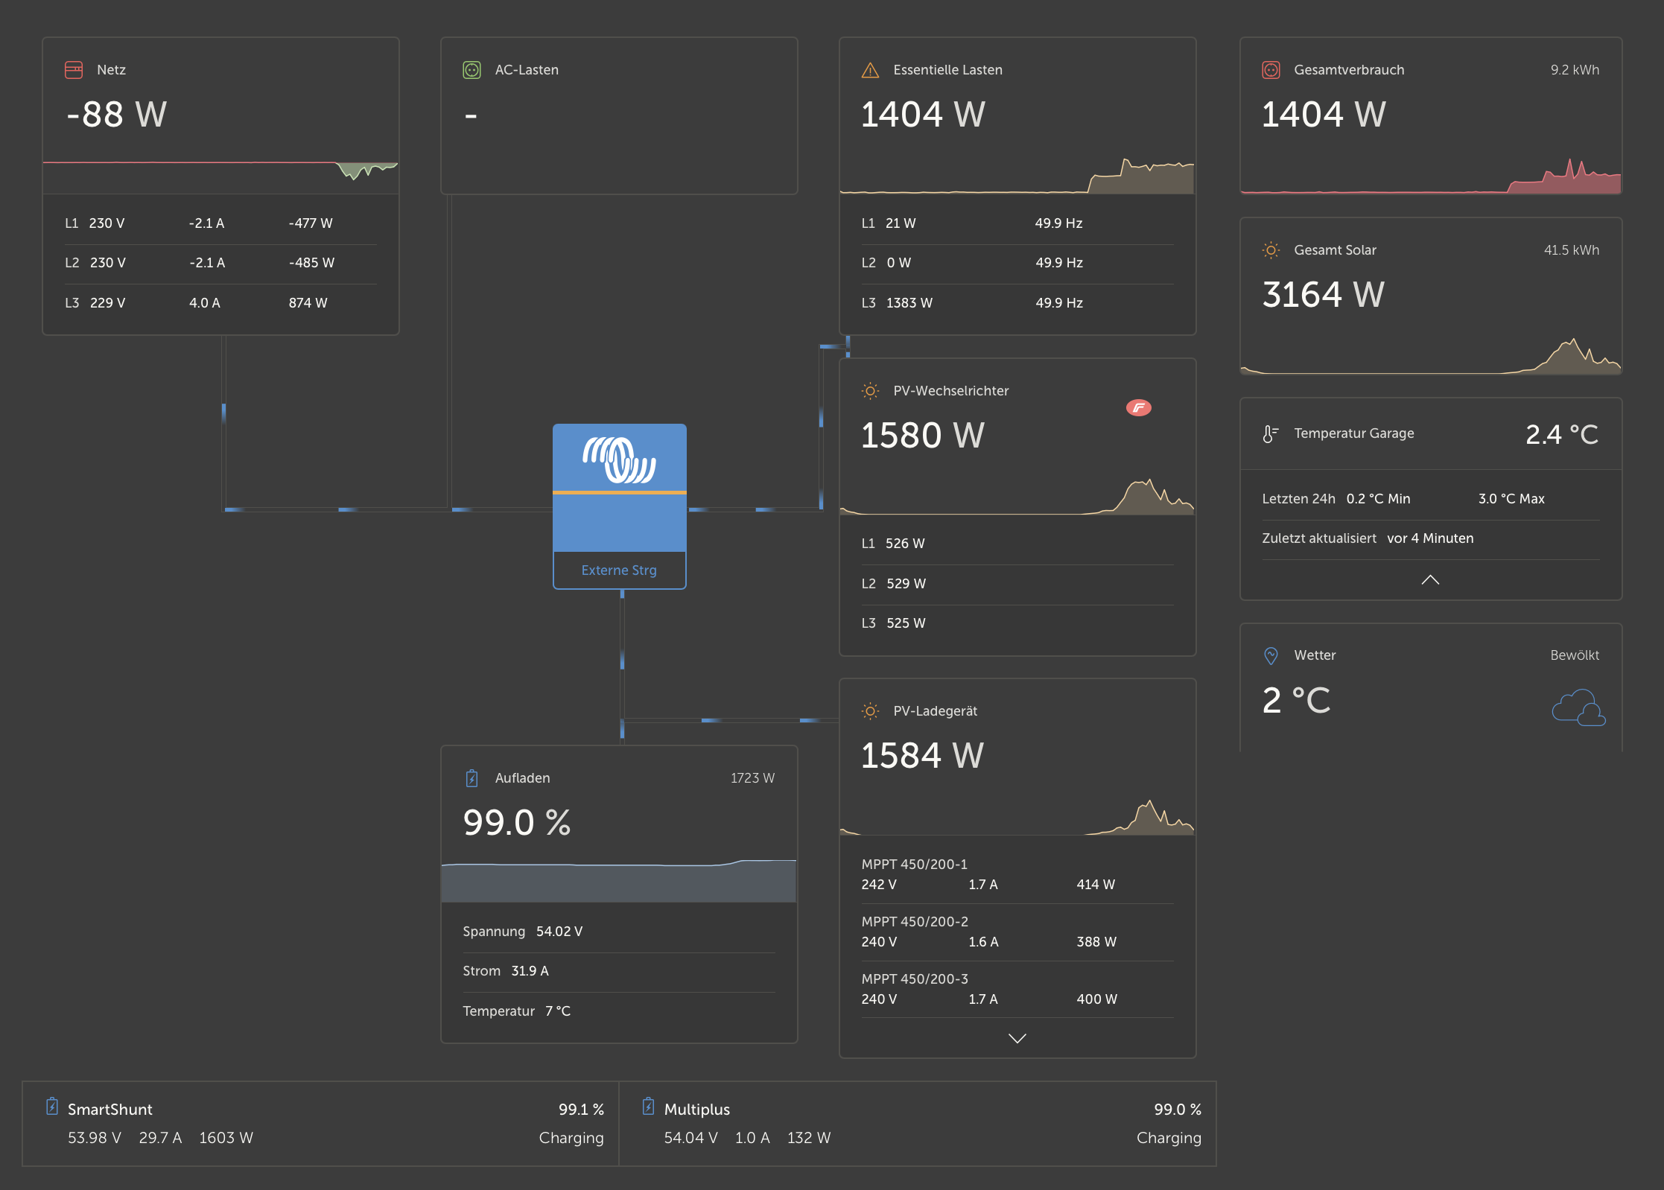Expand more MPPT chargers in PV-Ladegerät
Screen dimensions: 1664x1190
(x=1017, y=1038)
